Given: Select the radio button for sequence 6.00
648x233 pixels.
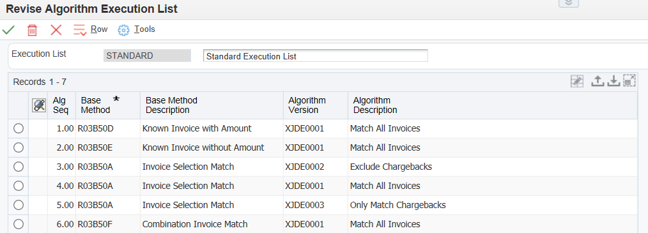Looking at the screenshot, I should tap(19, 224).
